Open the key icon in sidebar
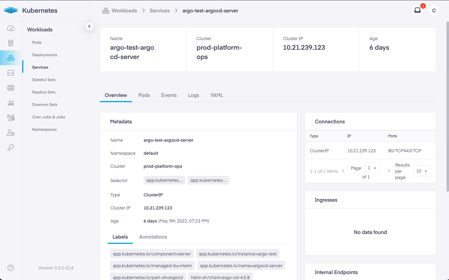Image resolution: width=449 pixels, height=280 pixels. point(11,148)
